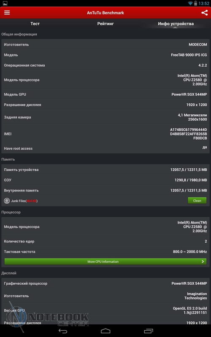Image resolution: width=211 pixels, height=337 pixels.
Task: Open the recent apps navigation icon
Action: tap(148, 331)
